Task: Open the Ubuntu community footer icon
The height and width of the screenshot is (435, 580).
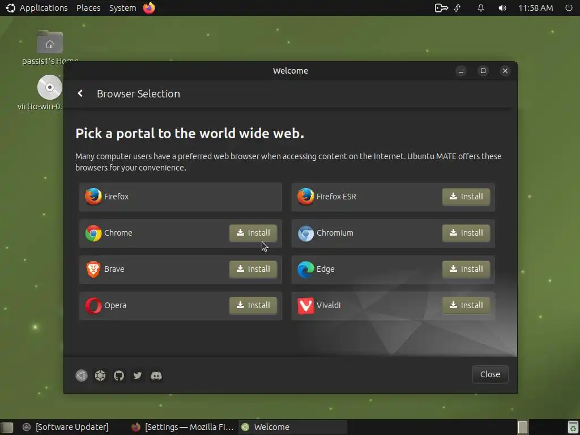Action: pyautogui.click(x=100, y=376)
